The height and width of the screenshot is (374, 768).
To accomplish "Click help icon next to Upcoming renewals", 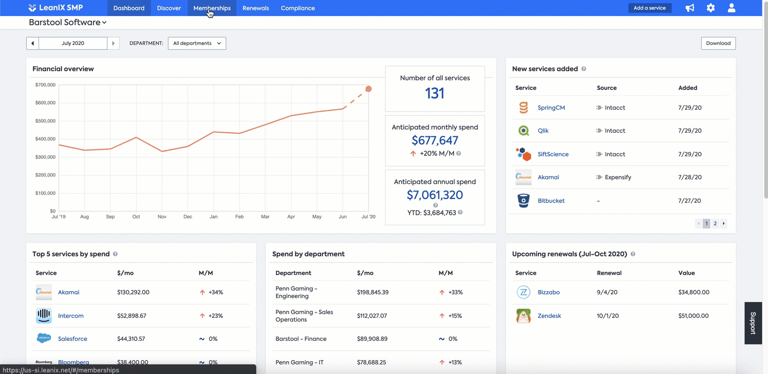I will pos(633,254).
